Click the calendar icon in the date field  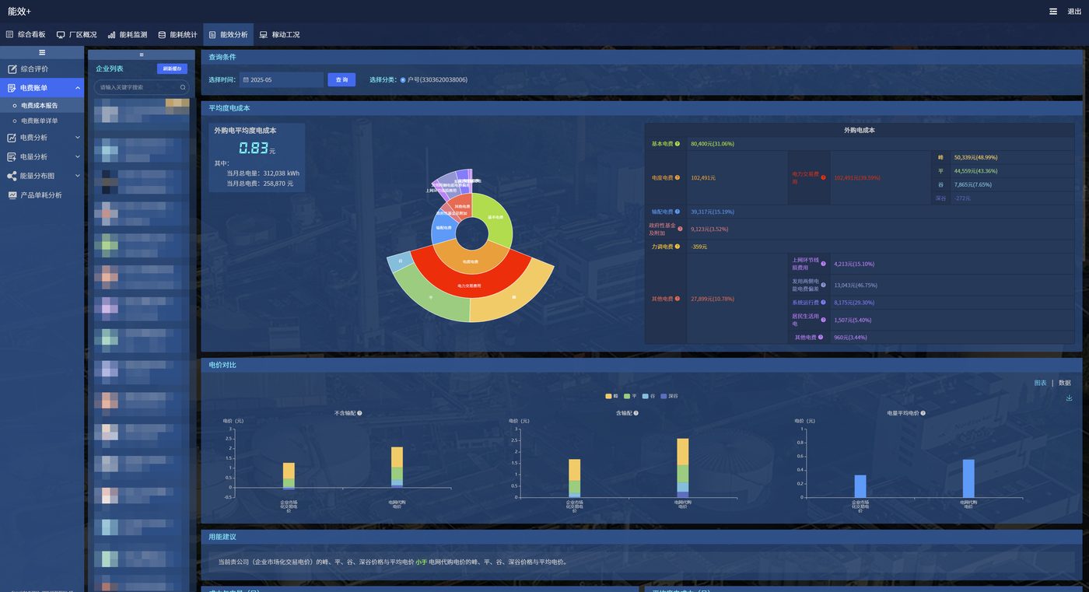tap(245, 80)
